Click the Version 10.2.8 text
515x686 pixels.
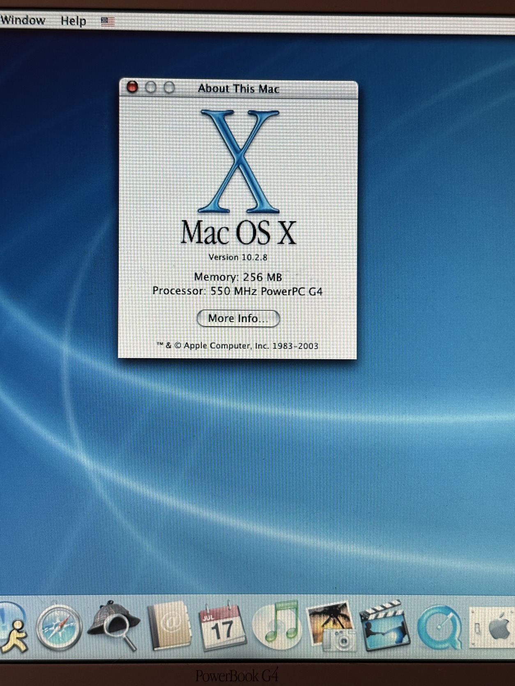pyautogui.click(x=238, y=257)
